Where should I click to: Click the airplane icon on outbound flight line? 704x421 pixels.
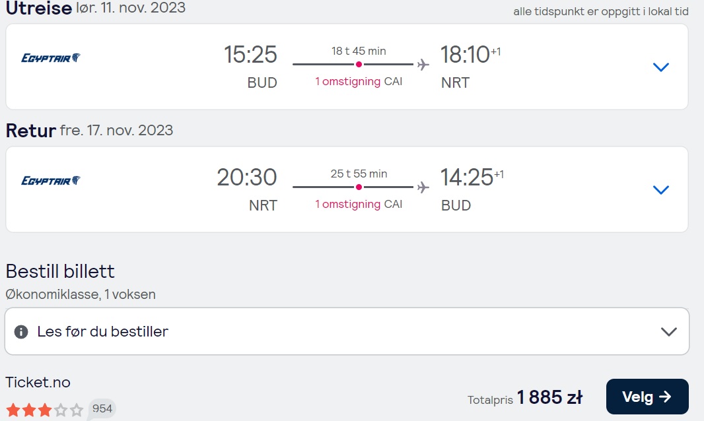pyautogui.click(x=423, y=65)
